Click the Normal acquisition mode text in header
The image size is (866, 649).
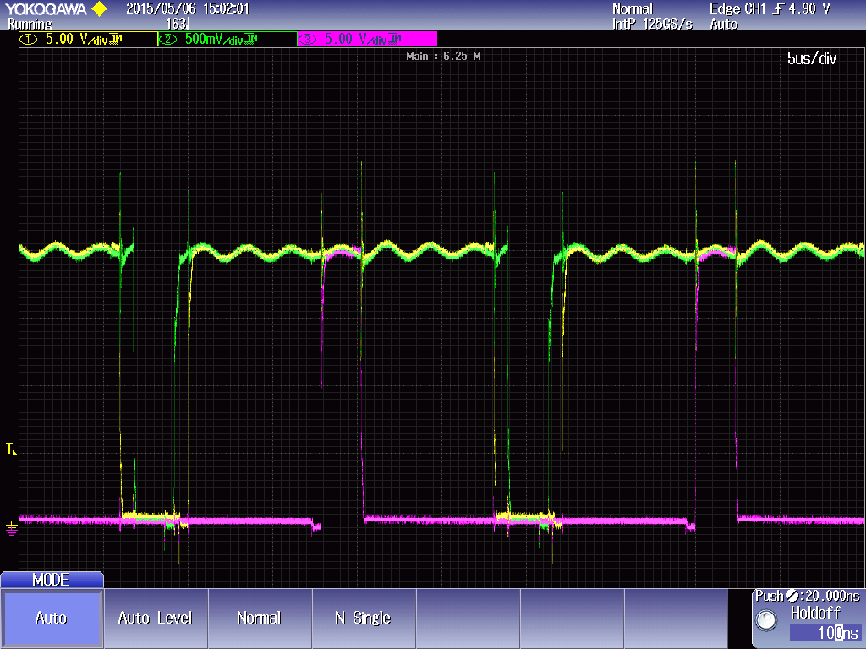point(633,8)
